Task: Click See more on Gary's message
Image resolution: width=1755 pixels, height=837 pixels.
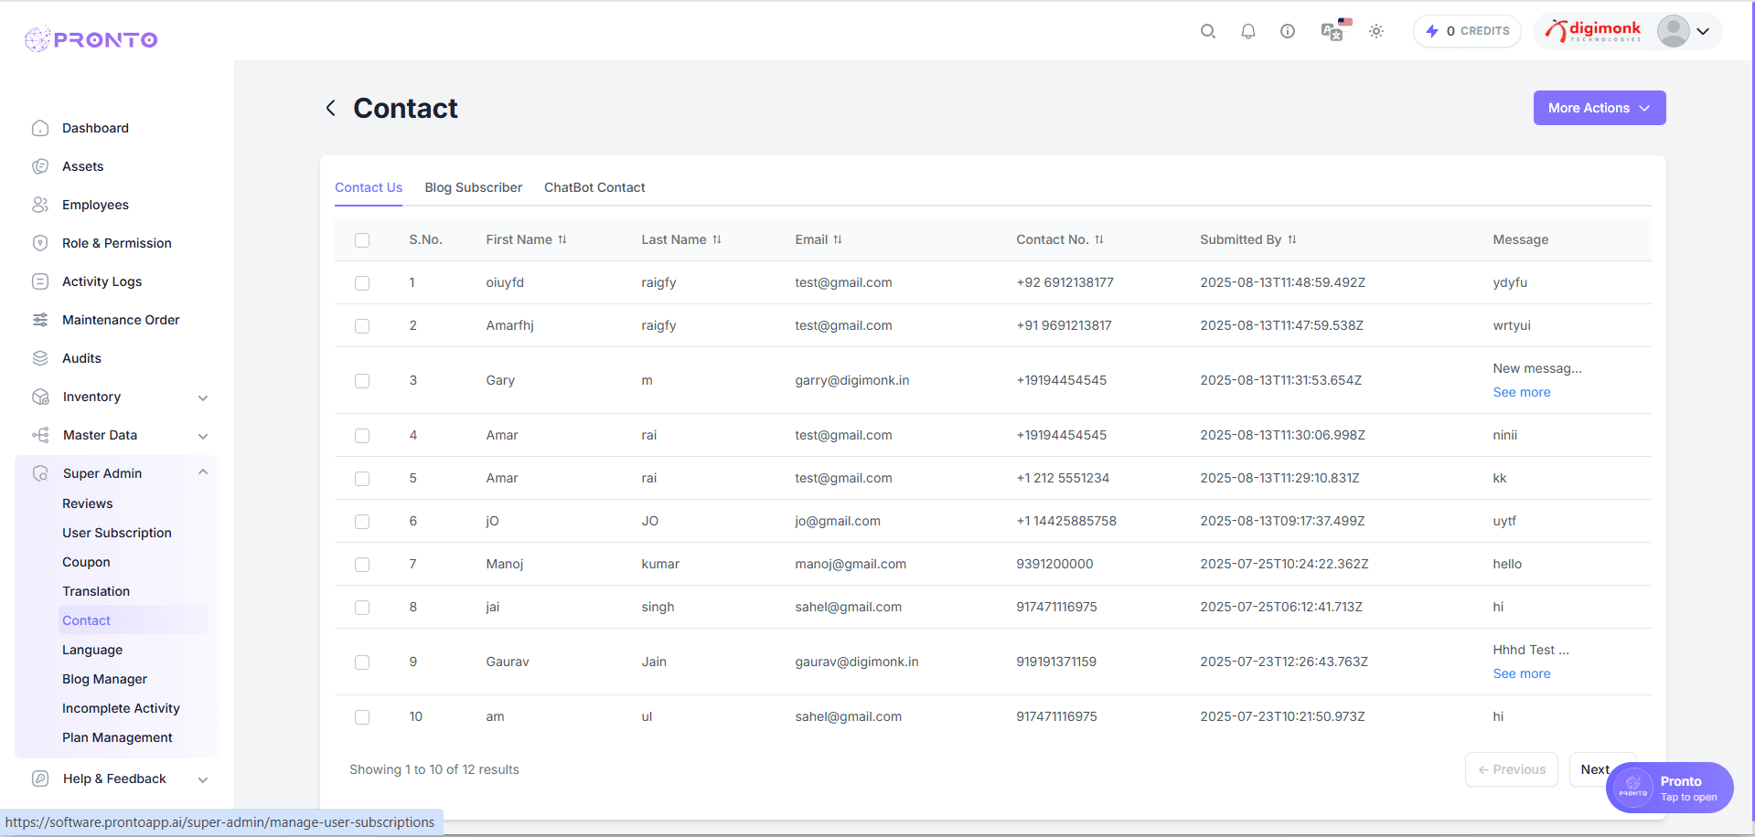Action: click(x=1521, y=392)
